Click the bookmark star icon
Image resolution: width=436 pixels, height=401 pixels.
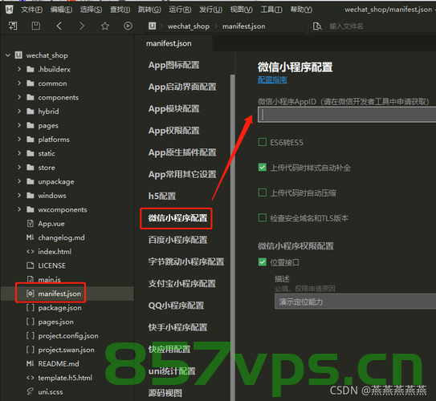pos(105,26)
